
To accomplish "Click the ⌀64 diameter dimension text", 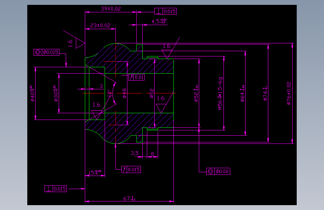I will click(243, 93).
